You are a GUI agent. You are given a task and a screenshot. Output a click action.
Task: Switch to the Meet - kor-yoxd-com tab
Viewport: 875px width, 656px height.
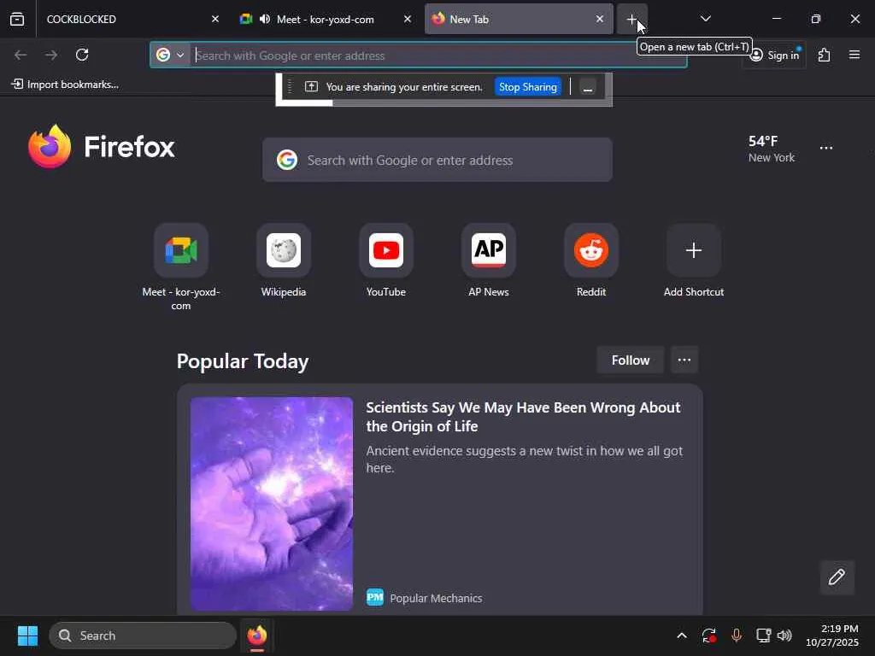point(326,19)
